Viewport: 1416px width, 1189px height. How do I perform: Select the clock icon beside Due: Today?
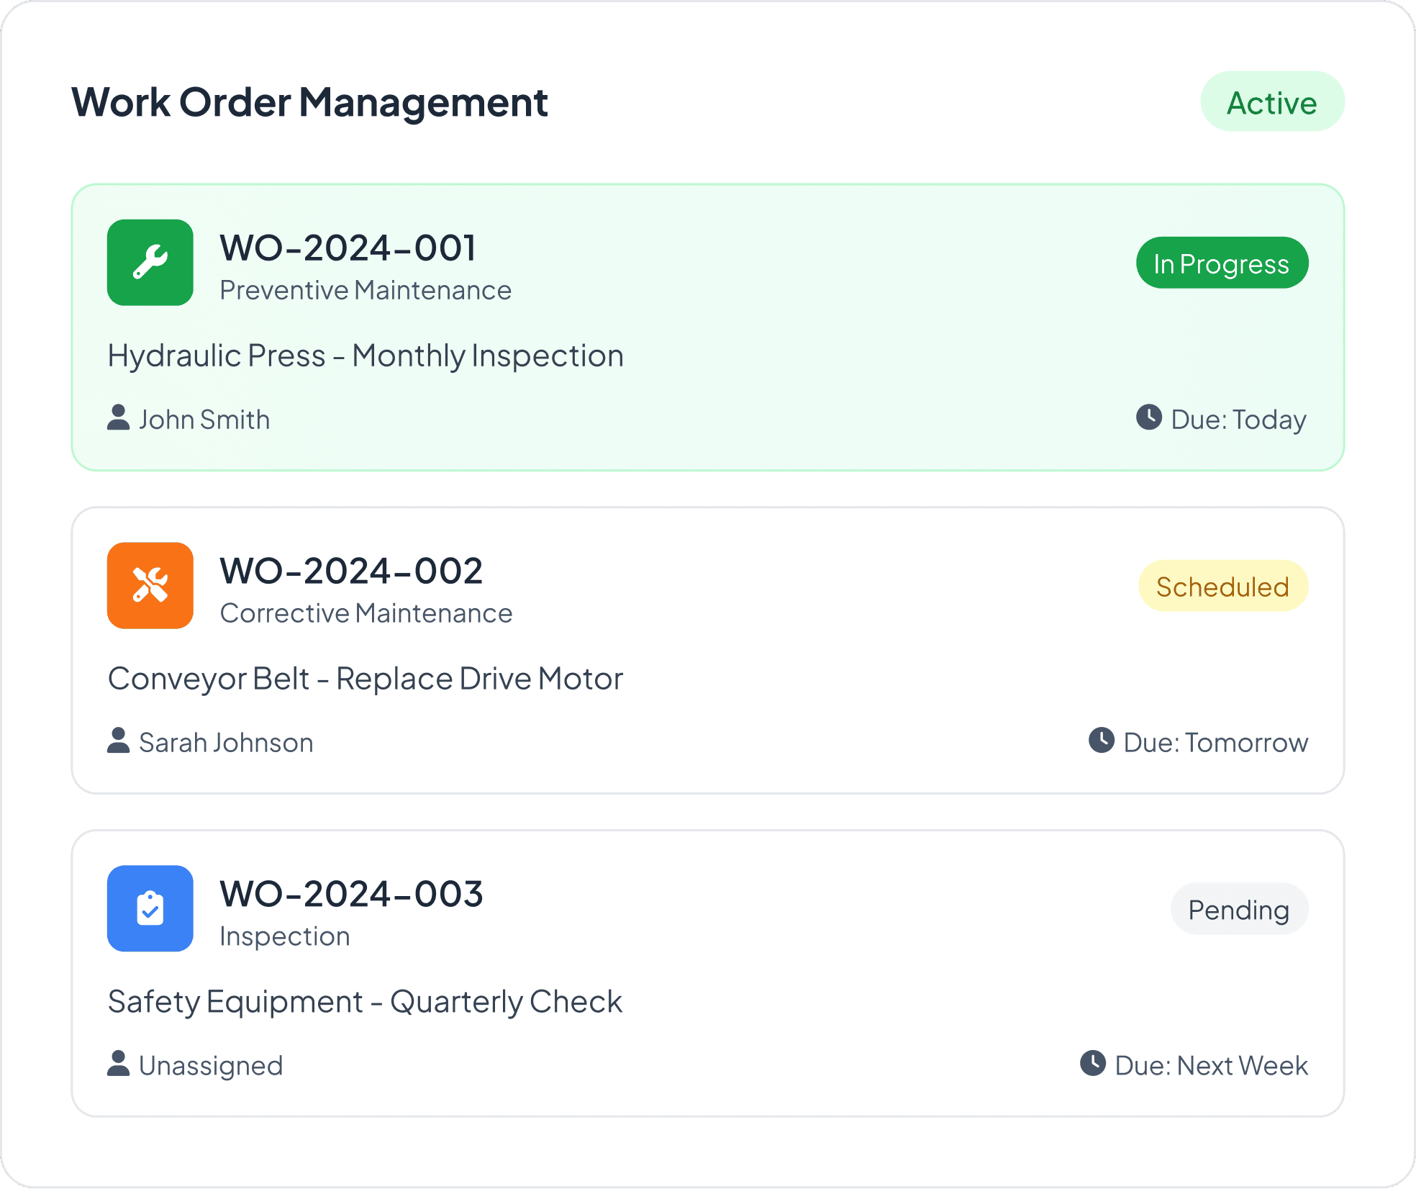1149,418
